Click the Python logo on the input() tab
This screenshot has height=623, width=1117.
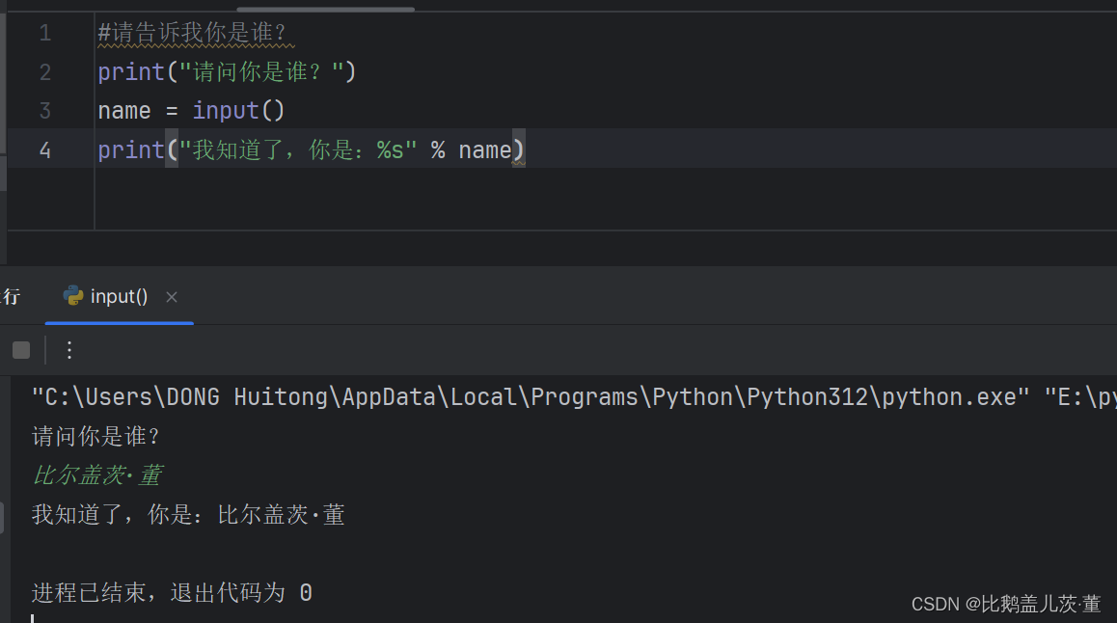(x=74, y=296)
